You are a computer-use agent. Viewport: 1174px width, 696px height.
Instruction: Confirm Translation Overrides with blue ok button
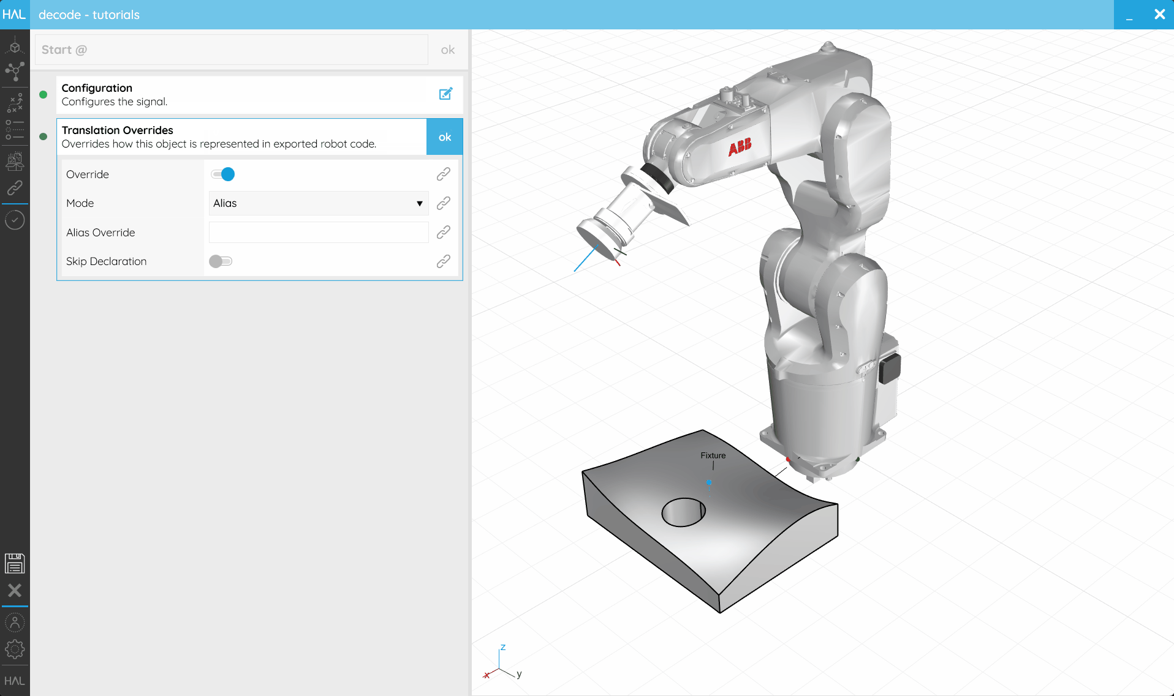coord(445,137)
